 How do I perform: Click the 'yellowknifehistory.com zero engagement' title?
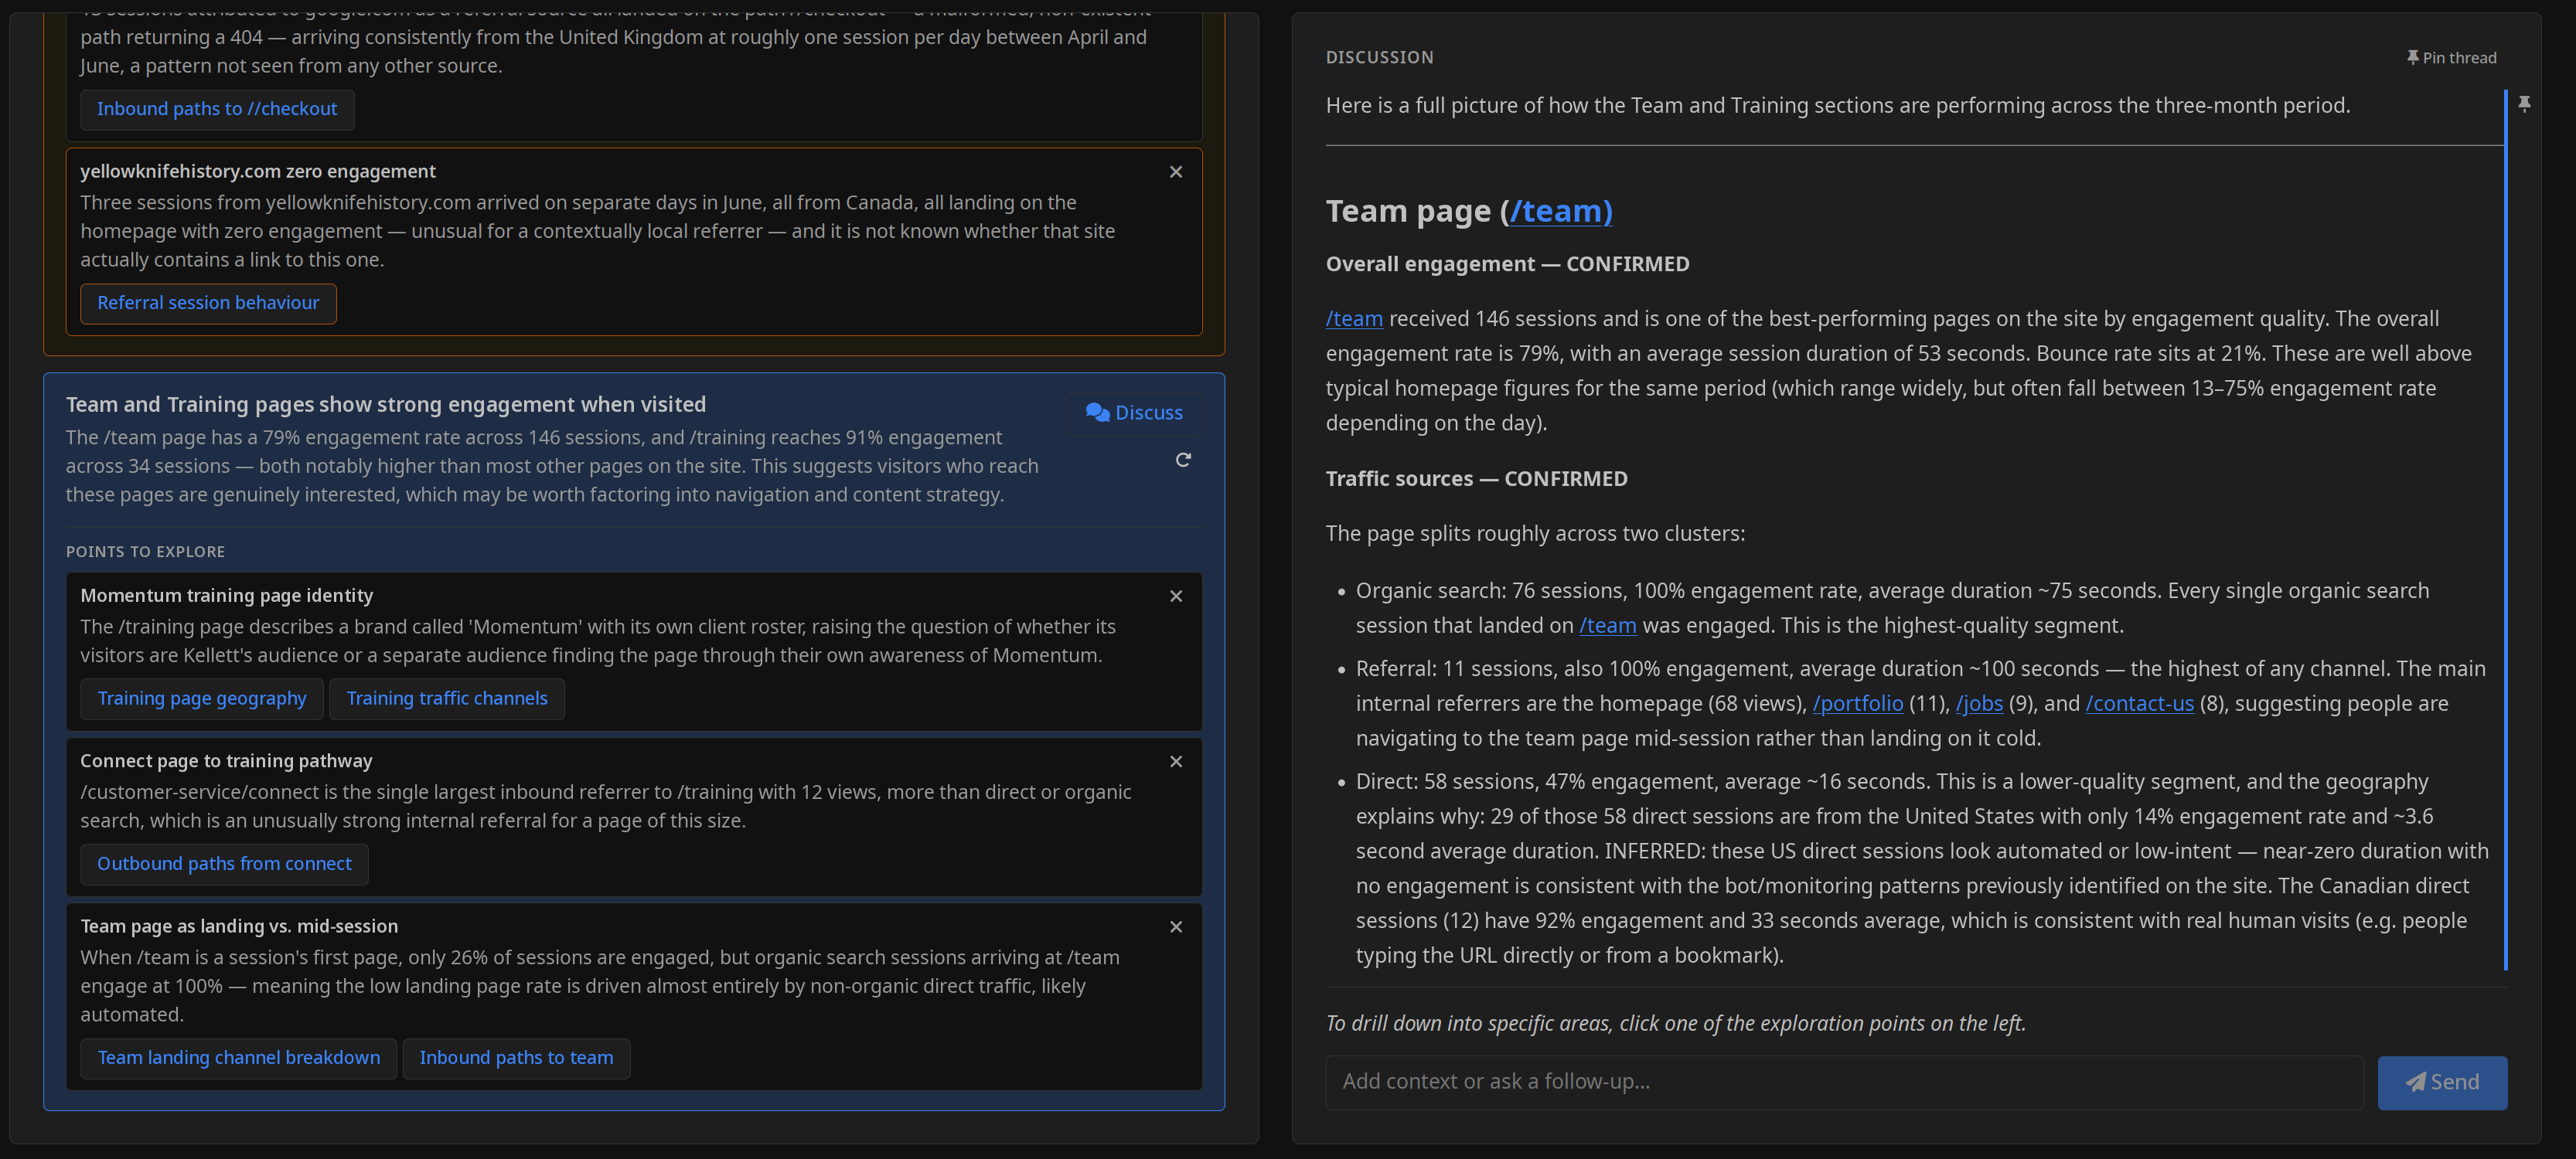click(258, 171)
